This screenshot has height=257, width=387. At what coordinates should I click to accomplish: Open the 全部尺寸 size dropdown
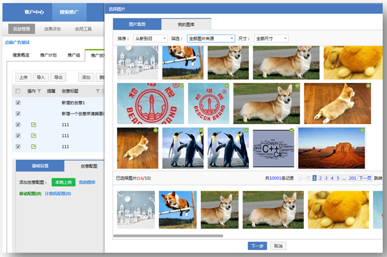click(271, 38)
